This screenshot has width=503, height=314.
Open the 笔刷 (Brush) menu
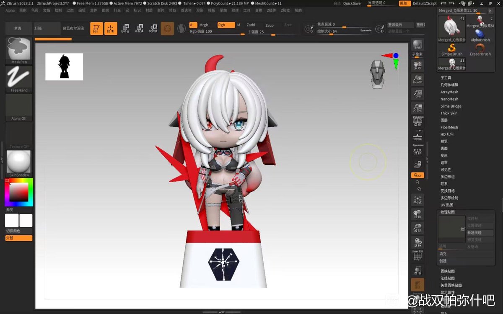pyautogui.click(x=23, y=10)
